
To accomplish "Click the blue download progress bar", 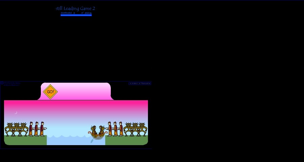I will [76, 15].
